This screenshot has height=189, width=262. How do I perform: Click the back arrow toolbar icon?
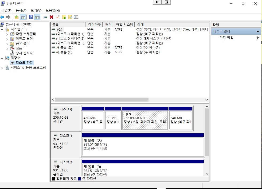[2, 17]
